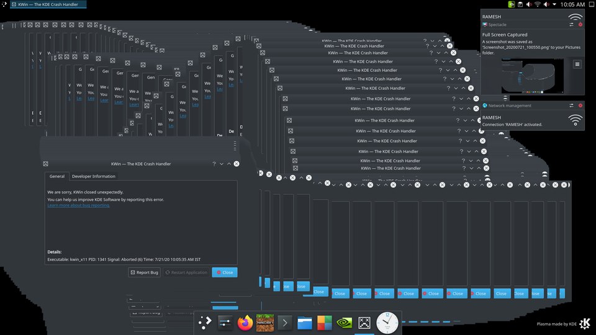Dismiss the Network management notification

580,105
